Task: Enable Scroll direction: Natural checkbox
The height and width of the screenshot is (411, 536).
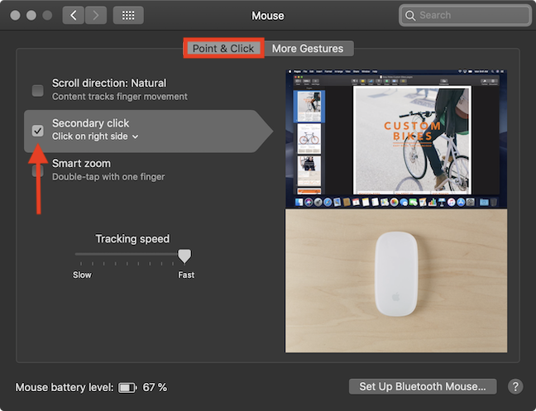Action: point(37,90)
